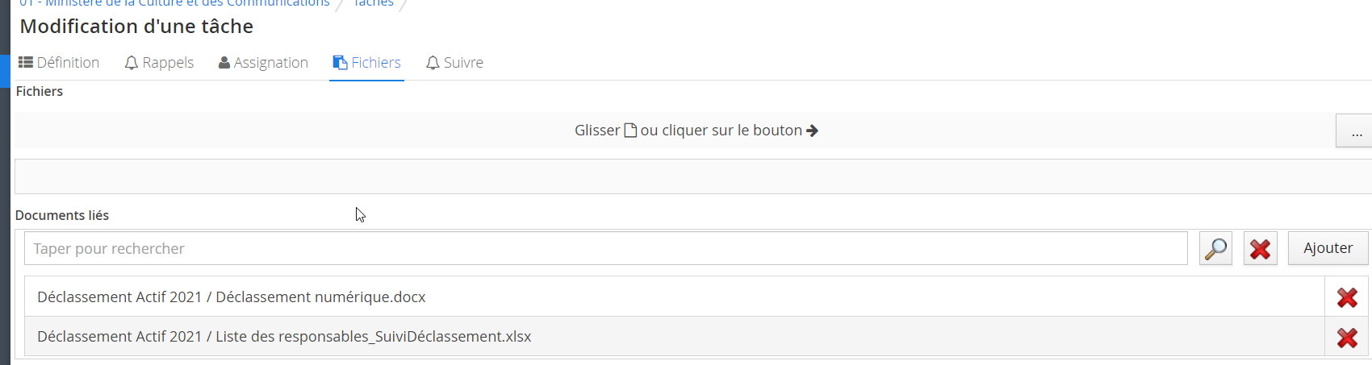This screenshot has height=365, width=1372.
Task: Open Liste des responsables_SuiviDéclassement.xlsx entry
Action: 284,337
